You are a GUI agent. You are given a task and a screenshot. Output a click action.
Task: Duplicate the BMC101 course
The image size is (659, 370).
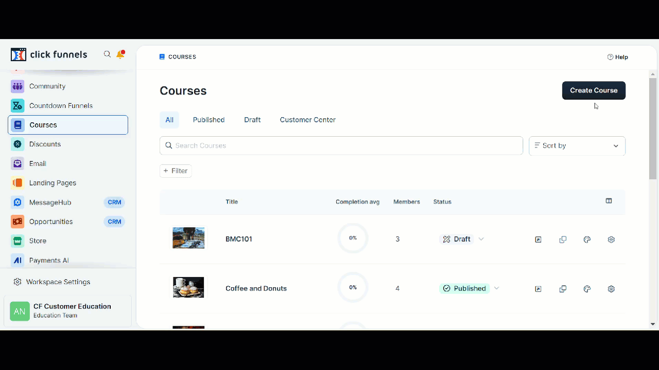pyautogui.click(x=563, y=239)
